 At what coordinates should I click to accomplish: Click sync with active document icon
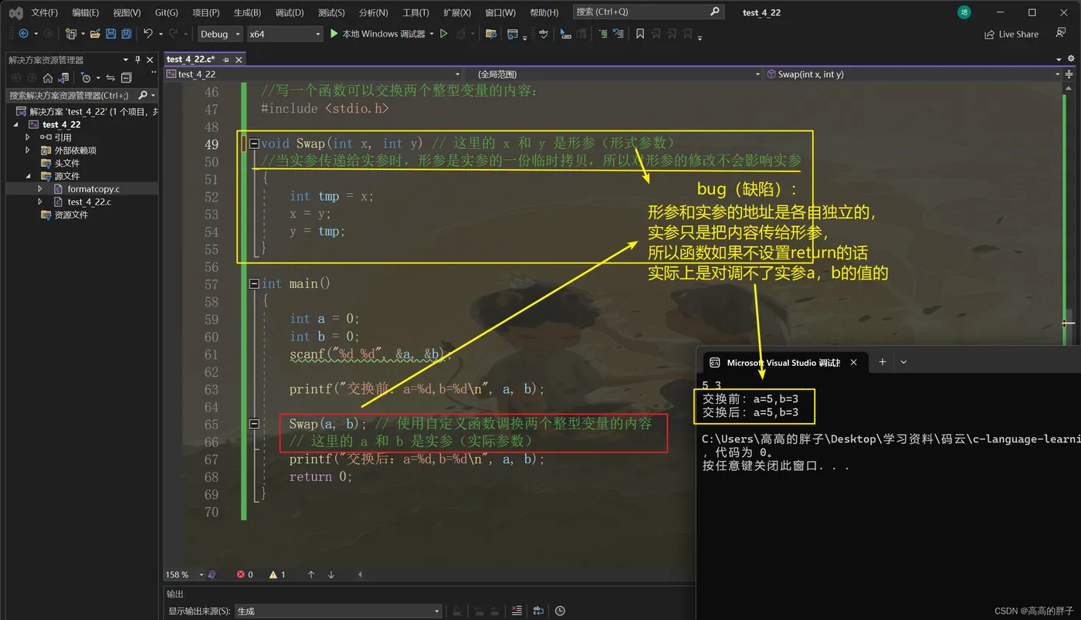pyautogui.click(x=110, y=78)
